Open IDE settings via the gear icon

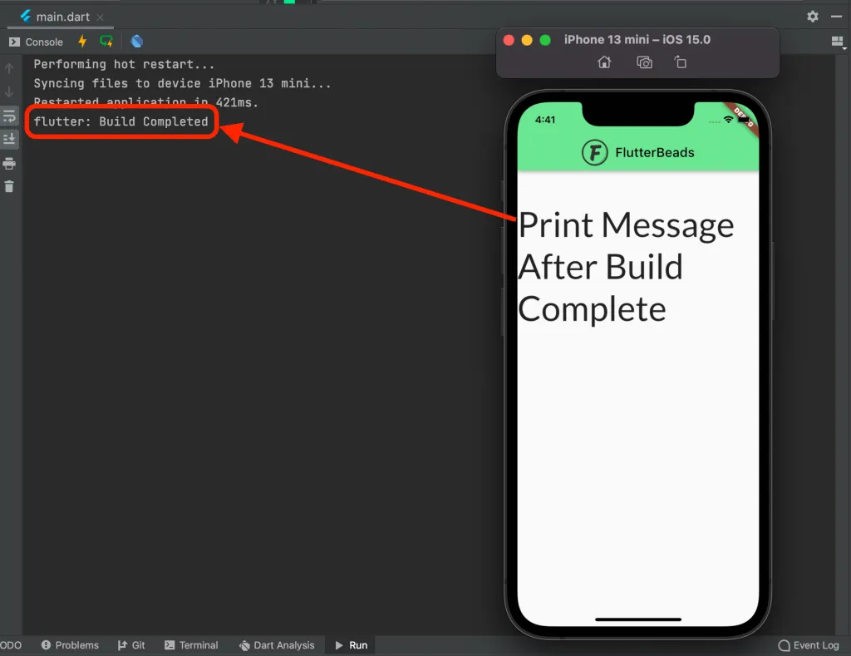point(812,15)
